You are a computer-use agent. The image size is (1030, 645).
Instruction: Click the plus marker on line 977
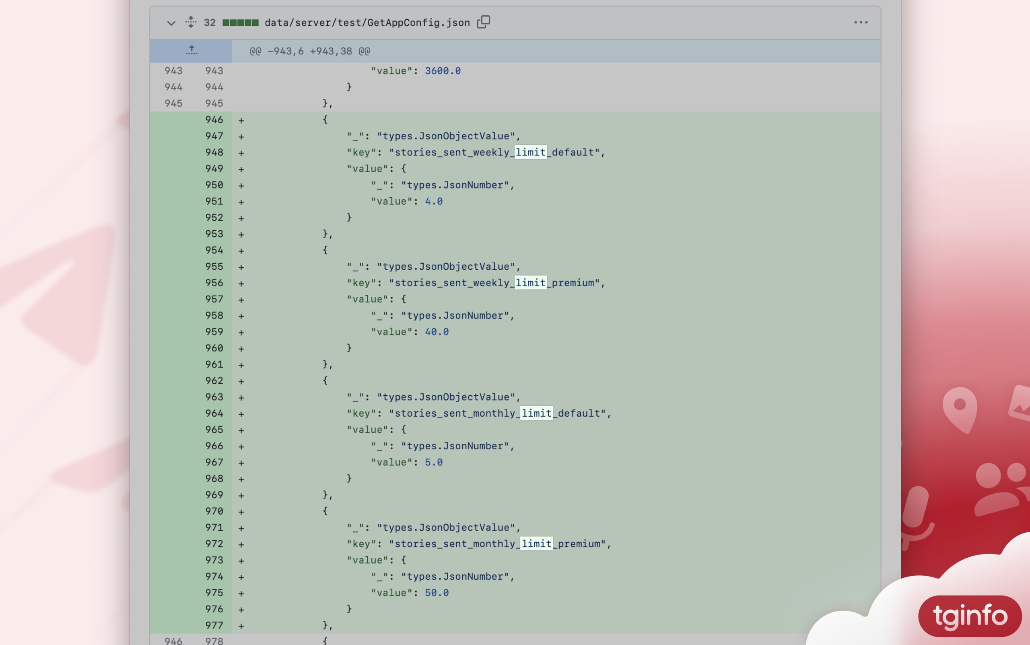click(241, 626)
